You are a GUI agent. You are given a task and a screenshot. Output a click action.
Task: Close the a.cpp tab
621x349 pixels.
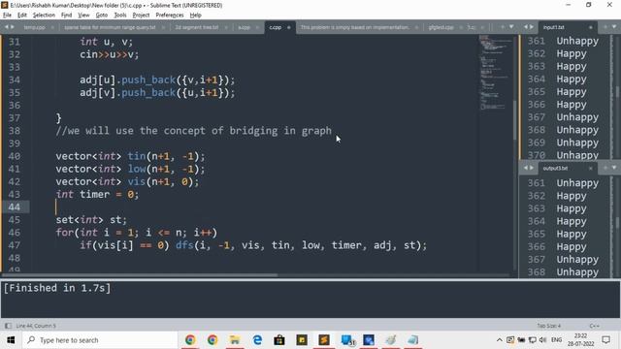257,27
